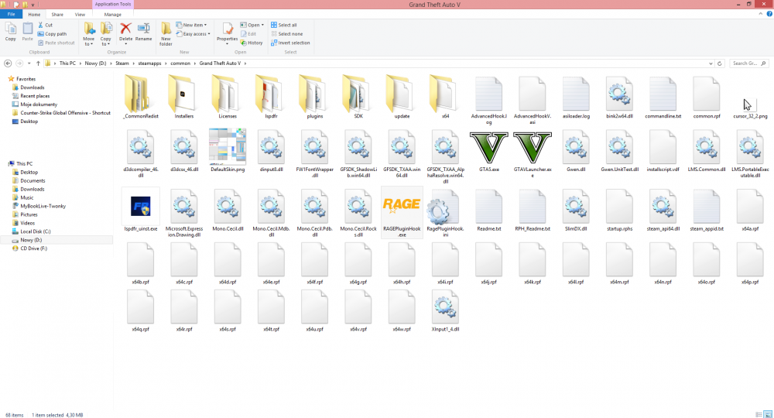Screen dimensions: 774x418
Task: Open the Counter-Strike Global Offensive shortcut
Action: pyautogui.click(x=65, y=113)
